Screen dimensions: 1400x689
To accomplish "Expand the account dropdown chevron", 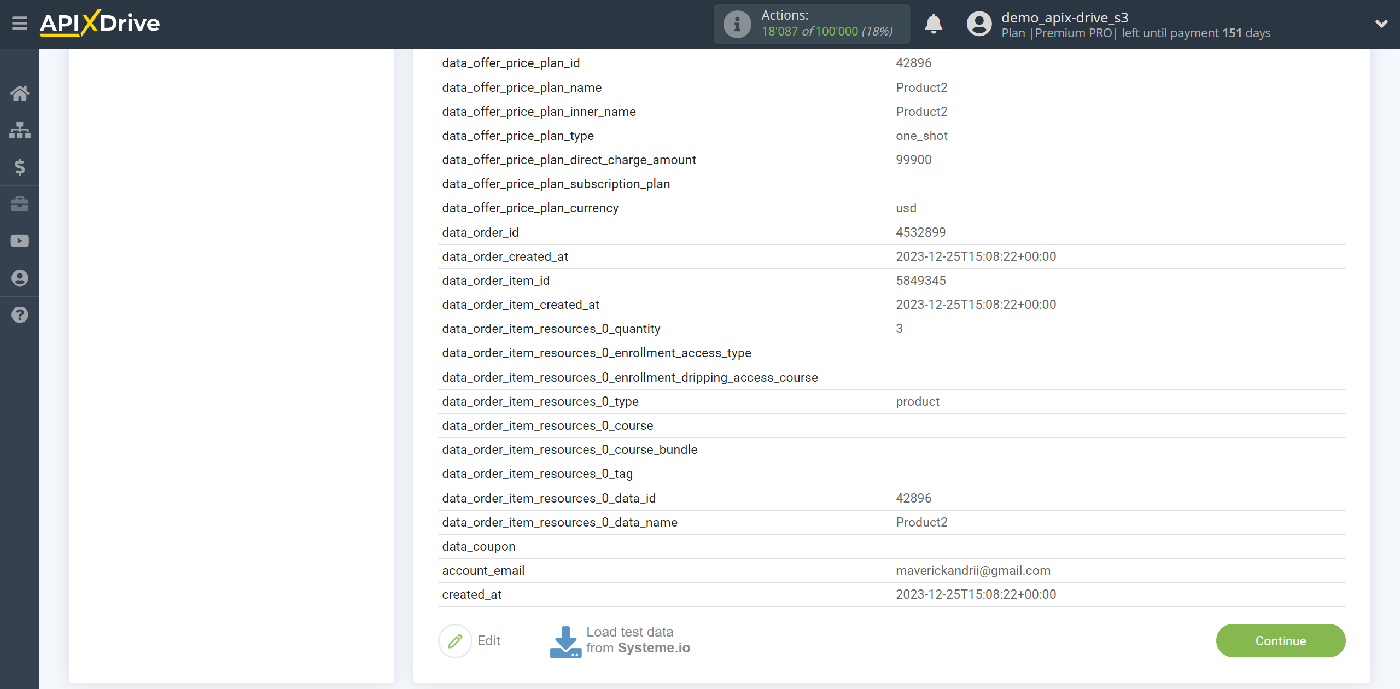I will tap(1381, 24).
